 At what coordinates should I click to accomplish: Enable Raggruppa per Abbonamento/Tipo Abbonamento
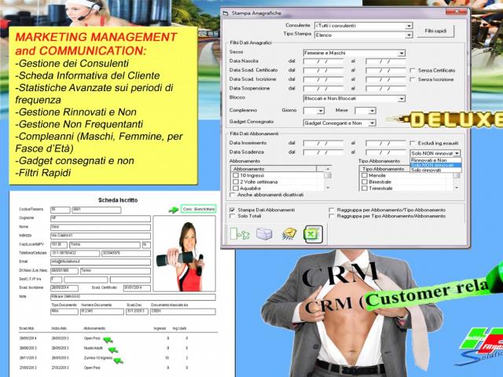point(332,210)
